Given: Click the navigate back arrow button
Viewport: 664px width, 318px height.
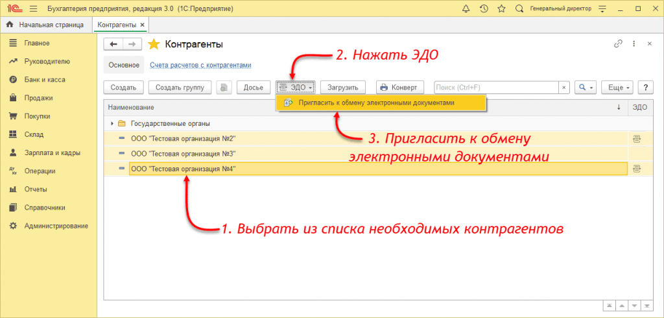Looking at the screenshot, I should tap(113, 44).
